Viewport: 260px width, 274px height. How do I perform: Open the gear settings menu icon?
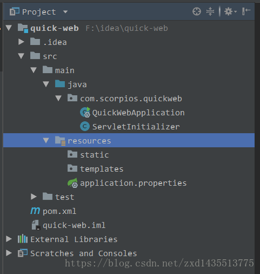tap(230, 11)
